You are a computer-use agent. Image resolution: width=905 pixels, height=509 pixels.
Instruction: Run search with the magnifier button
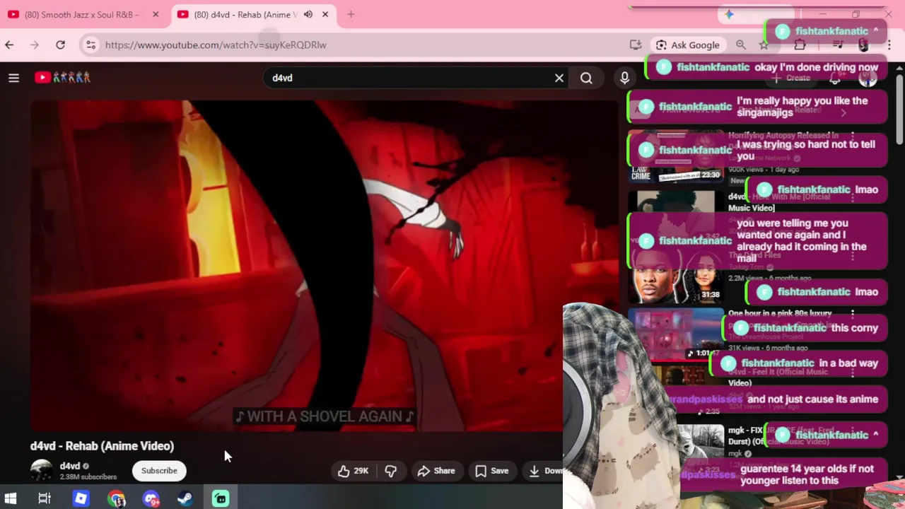click(586, 78)
